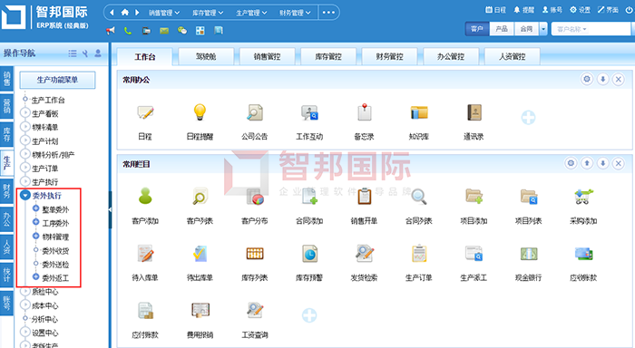Expand the 工序委外 tree node
Image resolution: width=635 pixels, height=348 pixels.
pyautogui.click(x=35, y=222)
